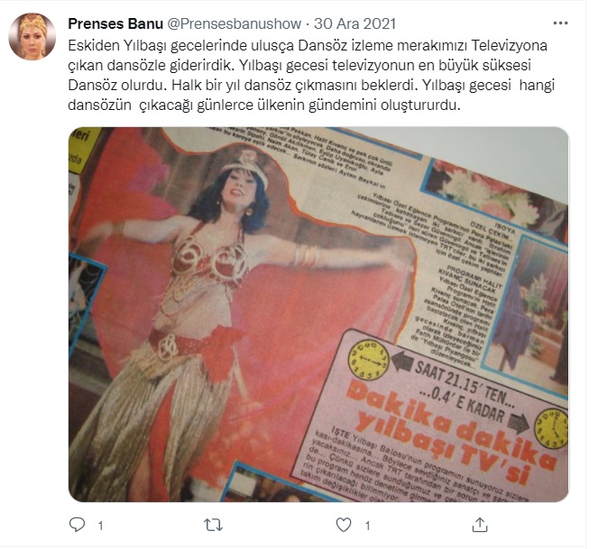
Task: Open the share upload icon
Action: click(479, 525)
